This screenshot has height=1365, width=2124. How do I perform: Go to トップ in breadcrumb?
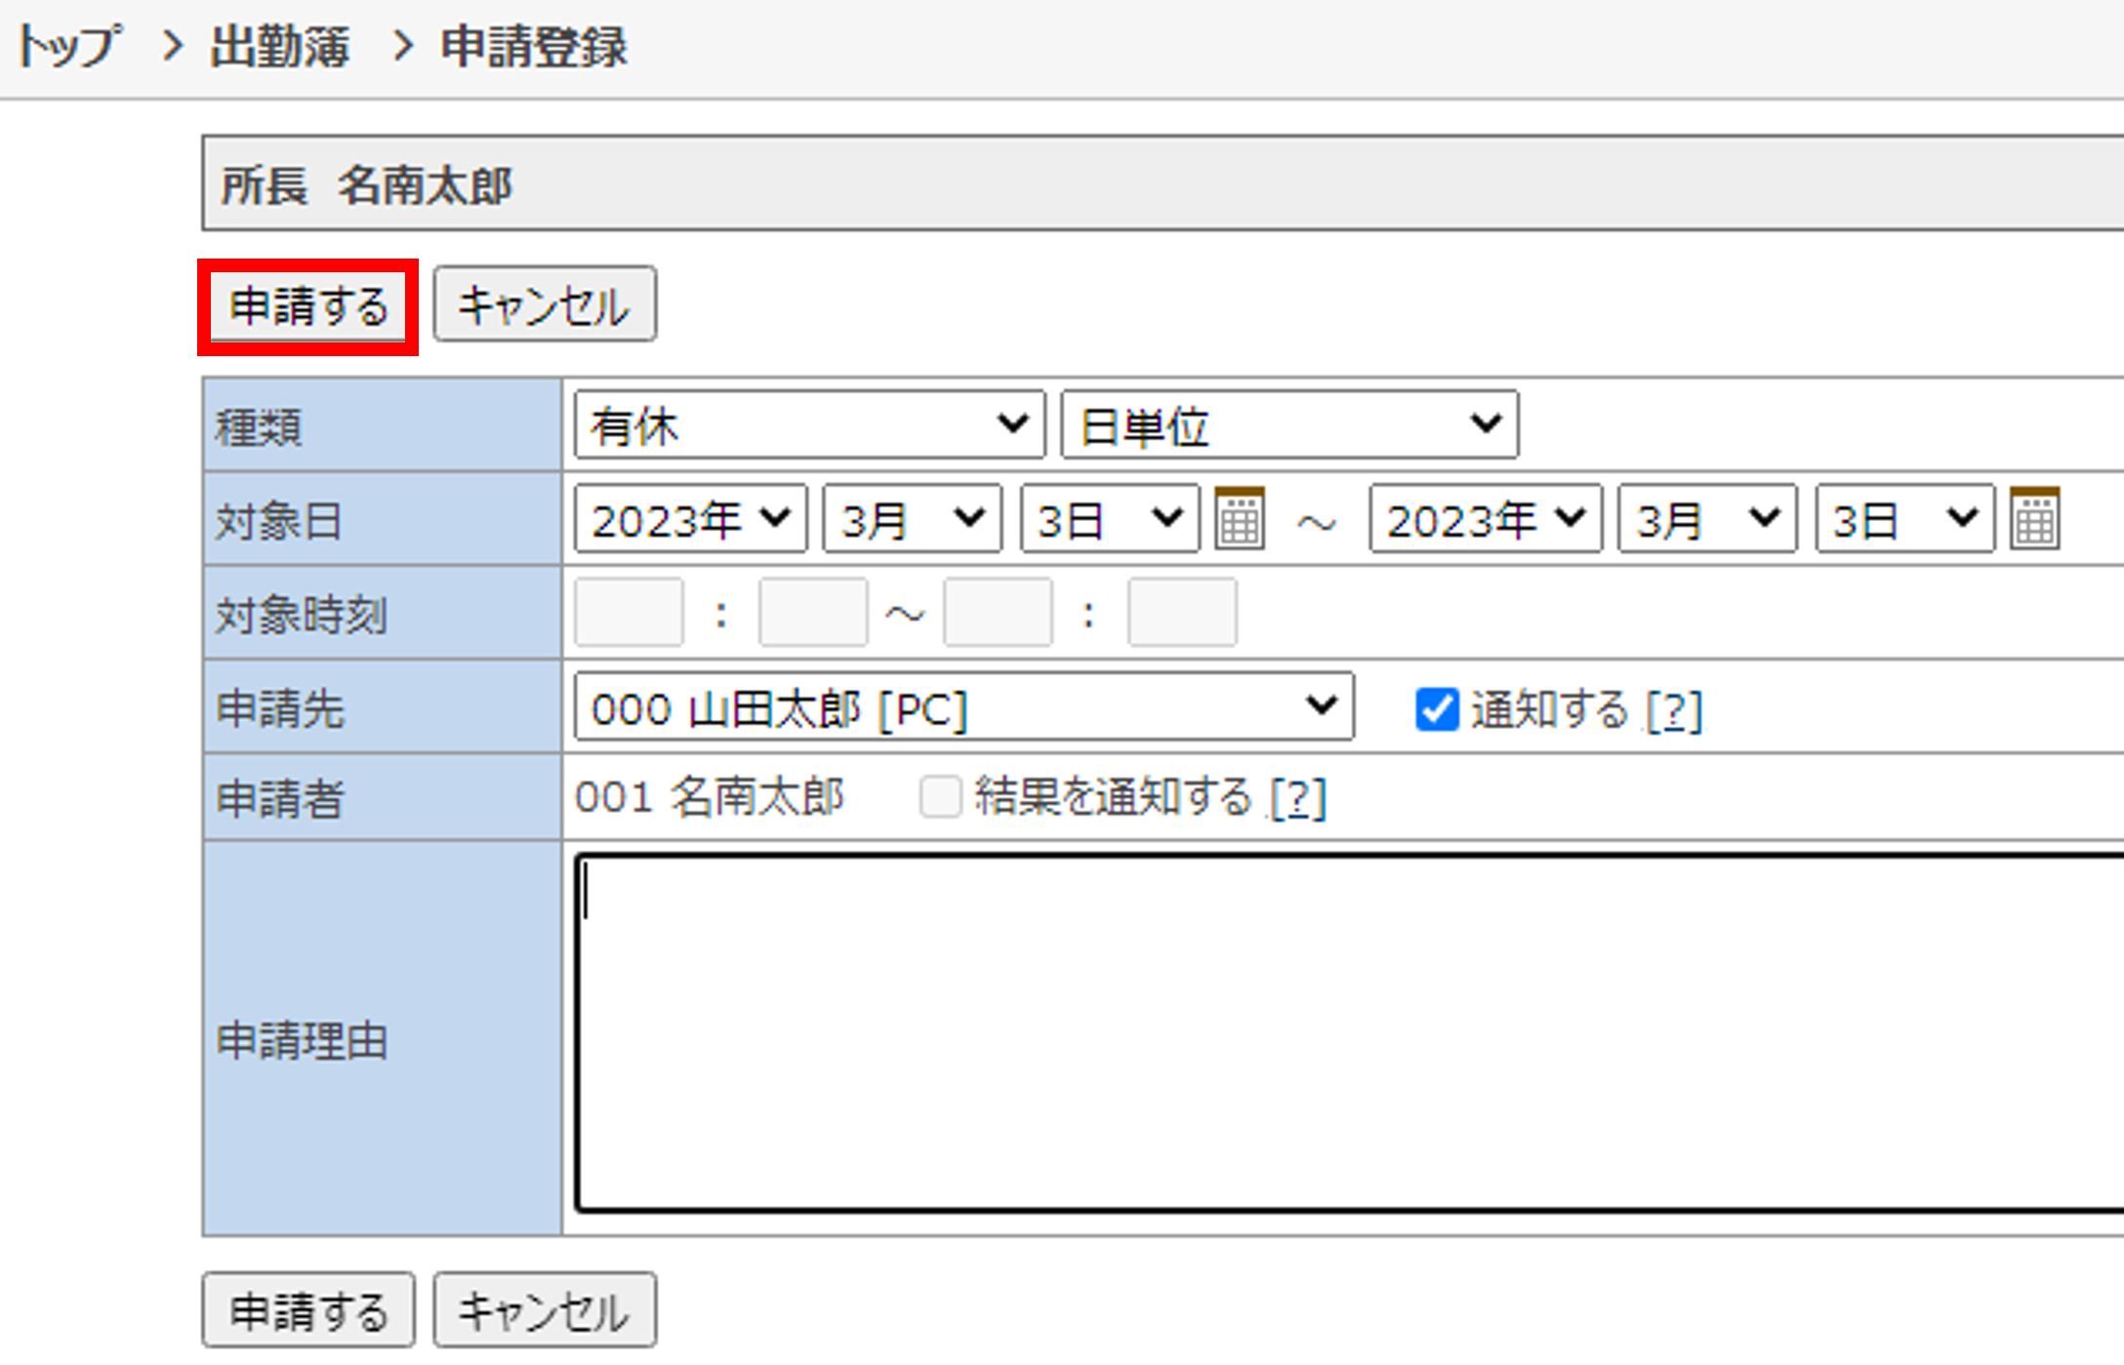pyautogui.click(x=68, y=46)
